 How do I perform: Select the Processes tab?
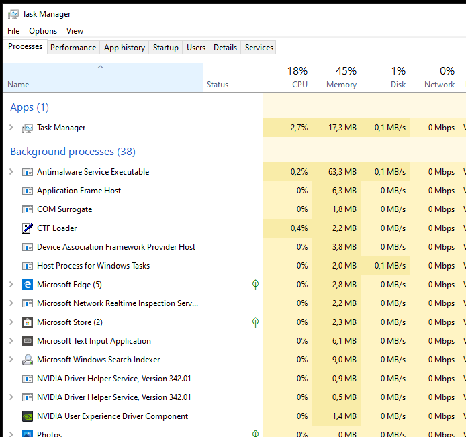(x=25, y=46)
